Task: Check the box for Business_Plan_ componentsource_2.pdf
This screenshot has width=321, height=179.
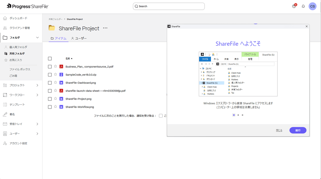Action: [50, 67]
